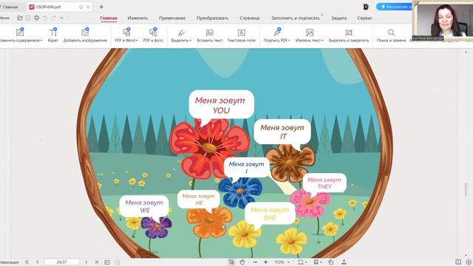The height and width of the screenshot is (266, 473).
Task: Click the previous view icon in status bar
Action: 106,262
